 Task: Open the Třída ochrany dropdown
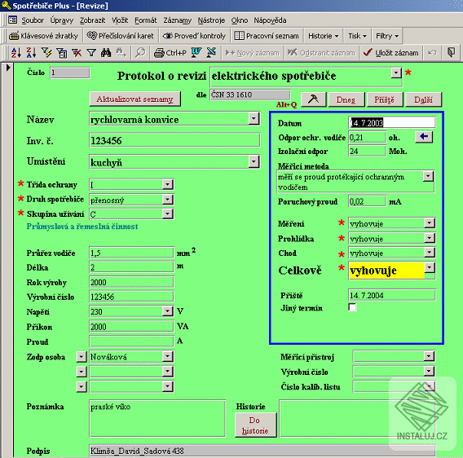pyautogui.click(x=167, y=184)
